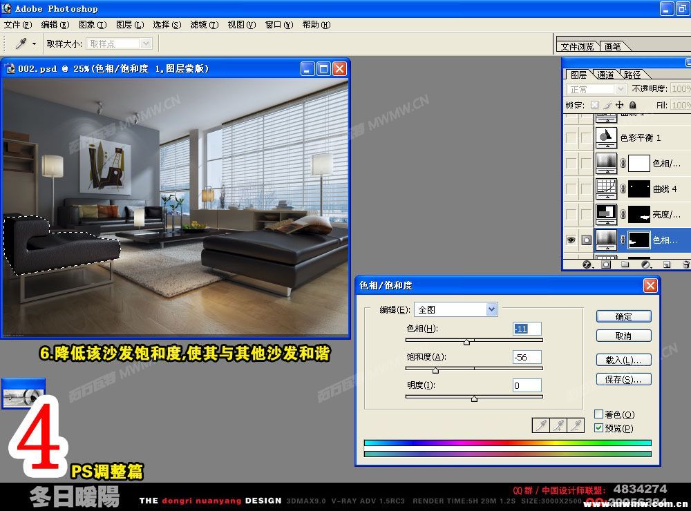Click the 色相 hue slider handle
The image size is (691, 511).
466,342
